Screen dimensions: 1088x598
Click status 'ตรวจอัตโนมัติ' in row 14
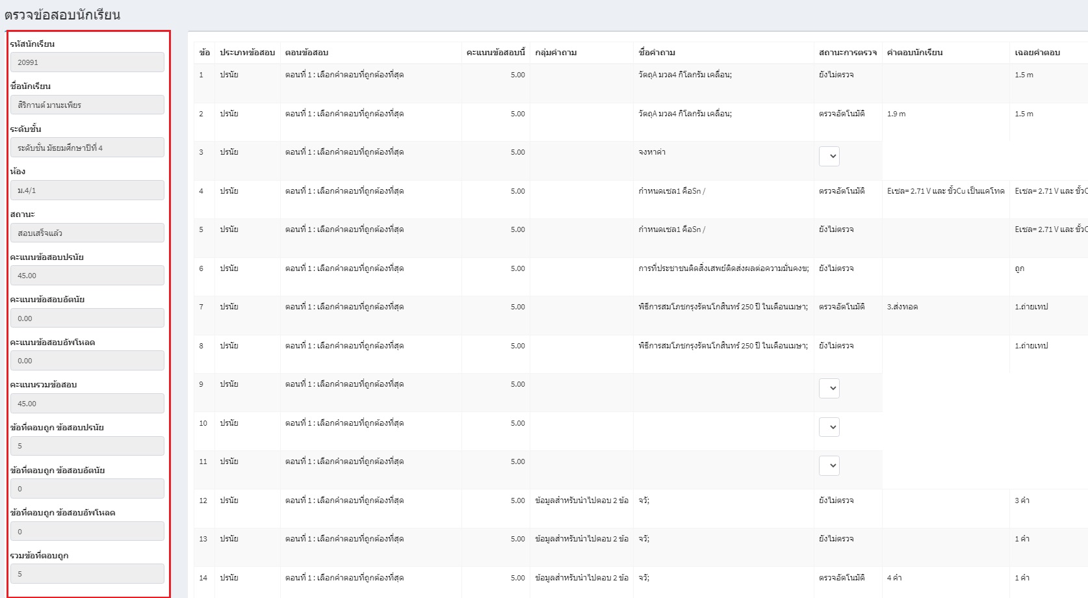(842, 578)
